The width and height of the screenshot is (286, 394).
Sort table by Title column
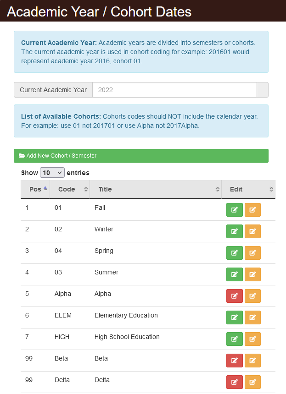[x=156, y=189]
